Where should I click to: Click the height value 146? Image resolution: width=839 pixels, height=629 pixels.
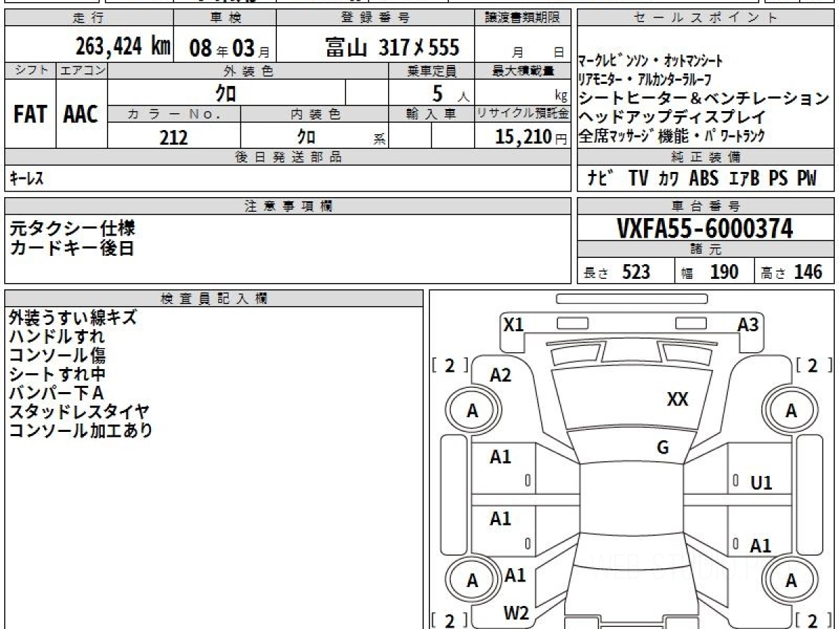[x=808, y=272]
